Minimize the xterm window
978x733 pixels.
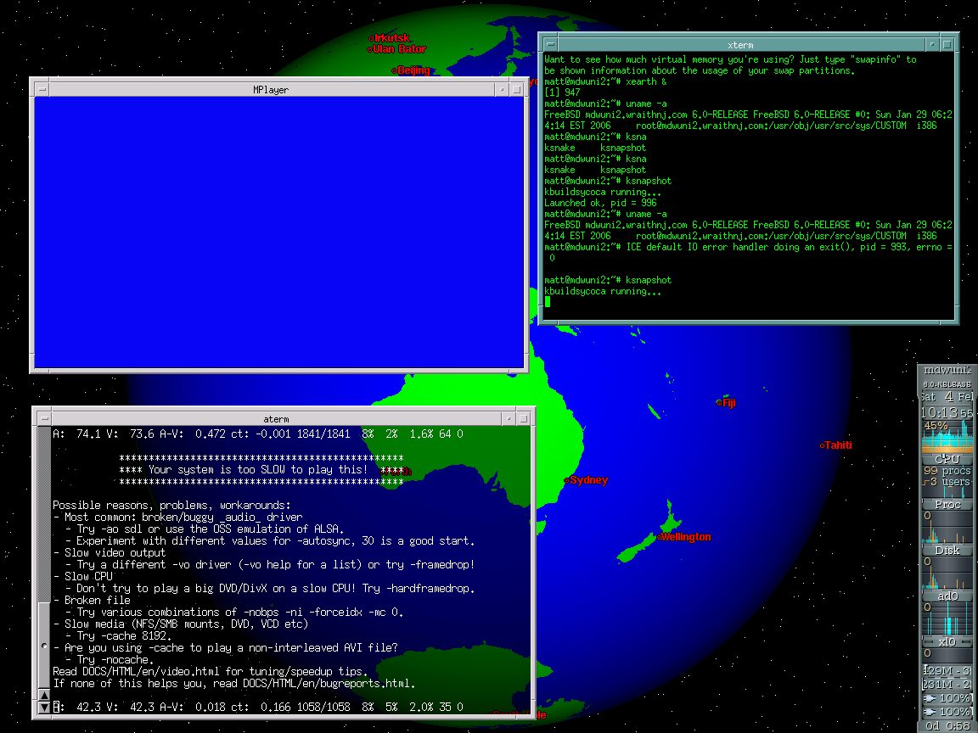point(933,44)
